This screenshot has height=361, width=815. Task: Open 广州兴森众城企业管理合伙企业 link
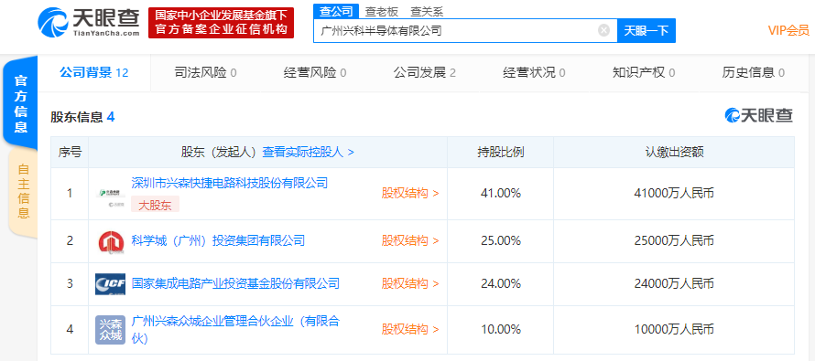(235, 329)
